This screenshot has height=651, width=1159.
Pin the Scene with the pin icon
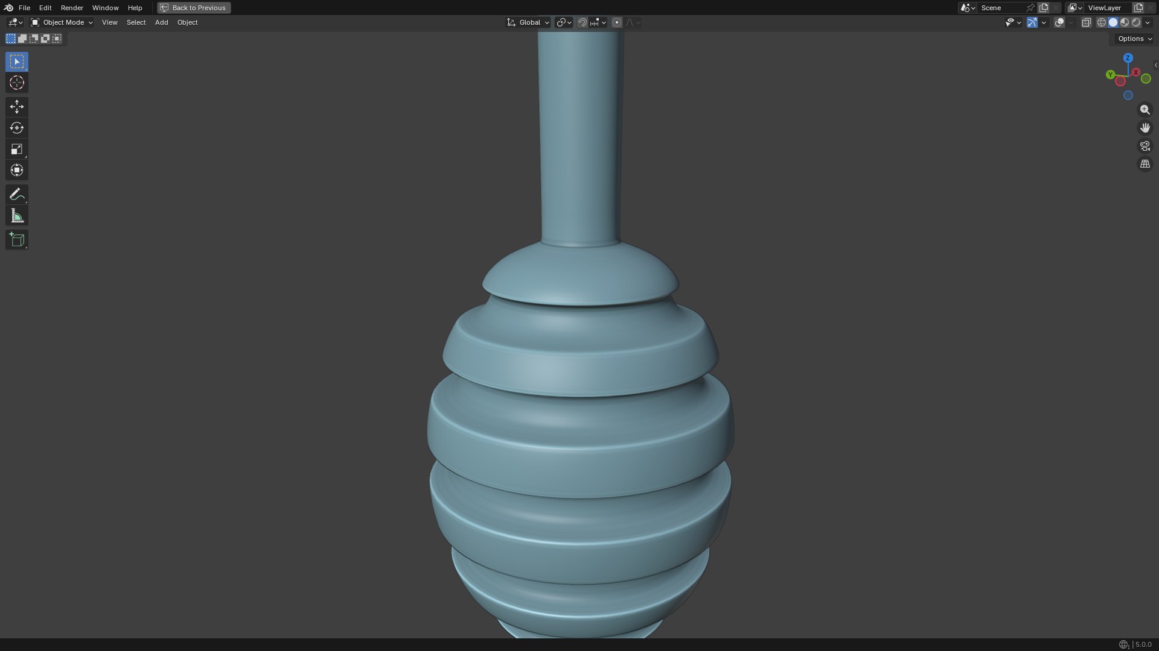(1030, 8)
